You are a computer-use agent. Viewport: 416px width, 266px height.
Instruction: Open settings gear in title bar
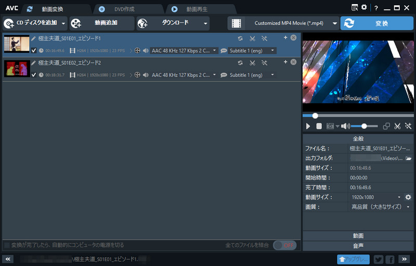[364, 7]
